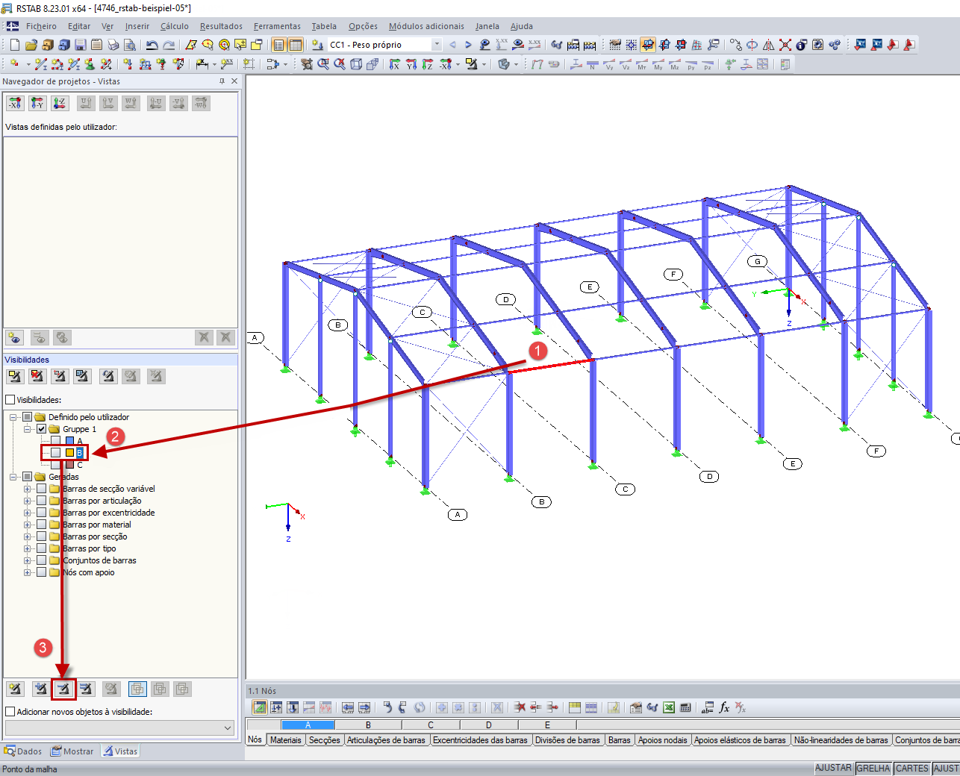Expand Barras por tipo node
The height and width of the screenshot is (776, 960).
click(x=28, y=548)
